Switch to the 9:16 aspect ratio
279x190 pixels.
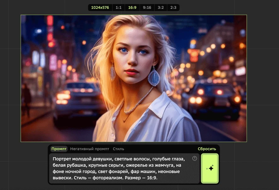[147, 8]
